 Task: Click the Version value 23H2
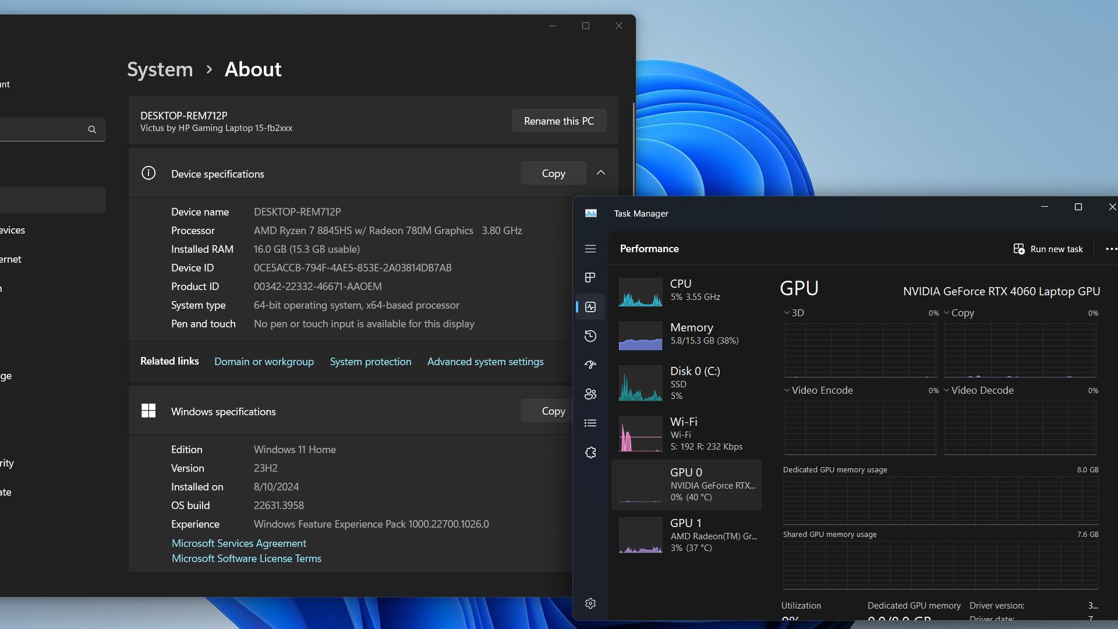(x=266, y=468)
